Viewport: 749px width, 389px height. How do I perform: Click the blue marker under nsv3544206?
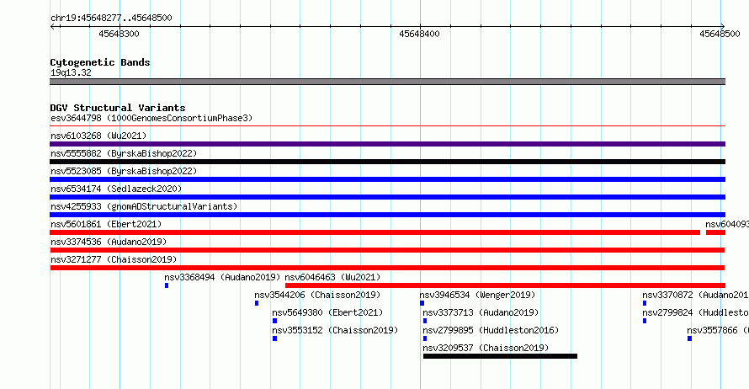click(x=257, y=303)
